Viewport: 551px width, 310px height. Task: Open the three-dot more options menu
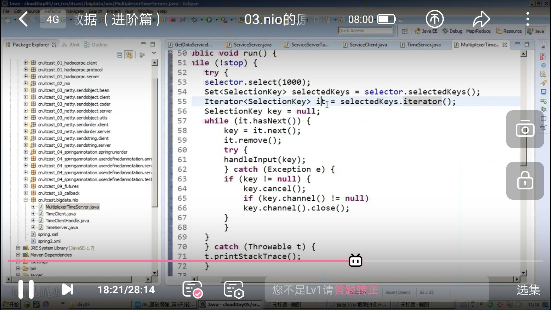[527, 19]
